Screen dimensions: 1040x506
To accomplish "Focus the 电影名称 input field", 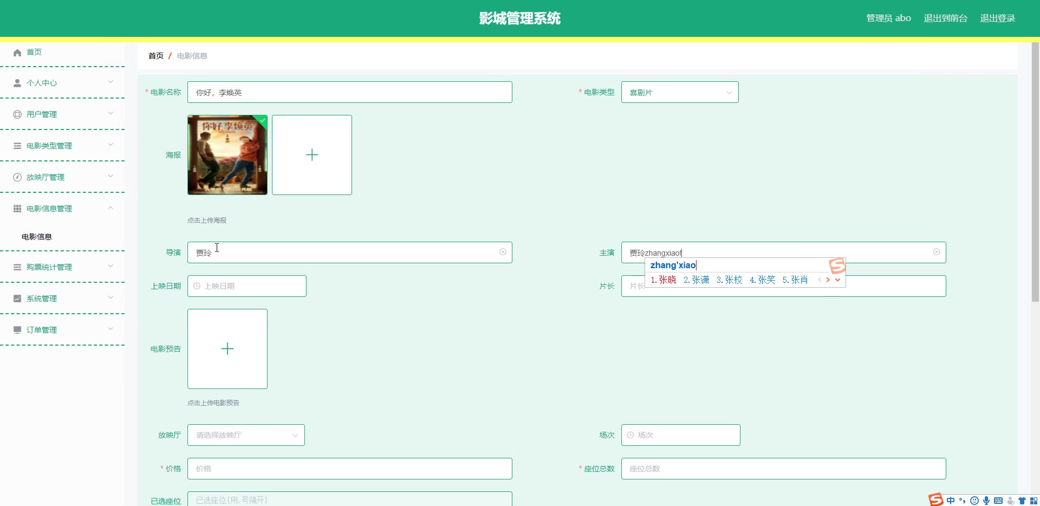I will [x=350, y=92].
